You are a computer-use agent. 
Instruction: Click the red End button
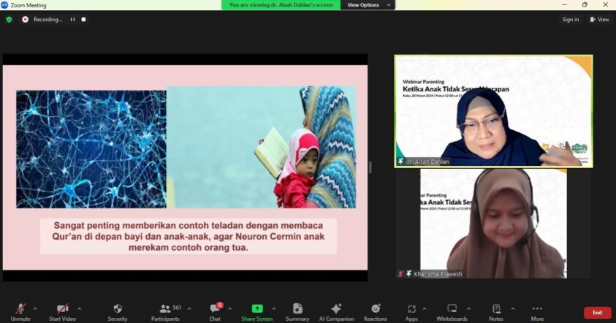click(x=597, y=313)
